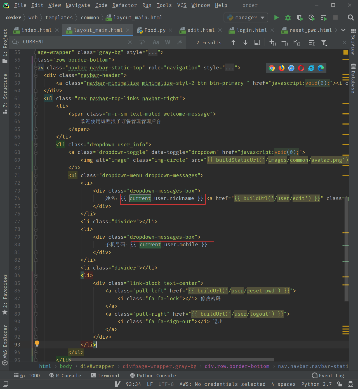358x389 pixels.
Task: Open the R Console tool window
Action: [x=65, y=376]
